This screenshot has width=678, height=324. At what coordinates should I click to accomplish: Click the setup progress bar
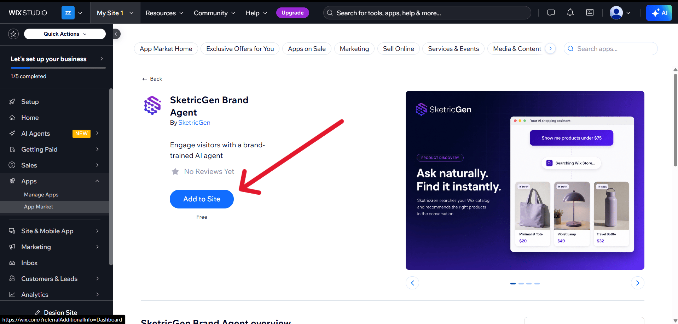click(58, 67)
